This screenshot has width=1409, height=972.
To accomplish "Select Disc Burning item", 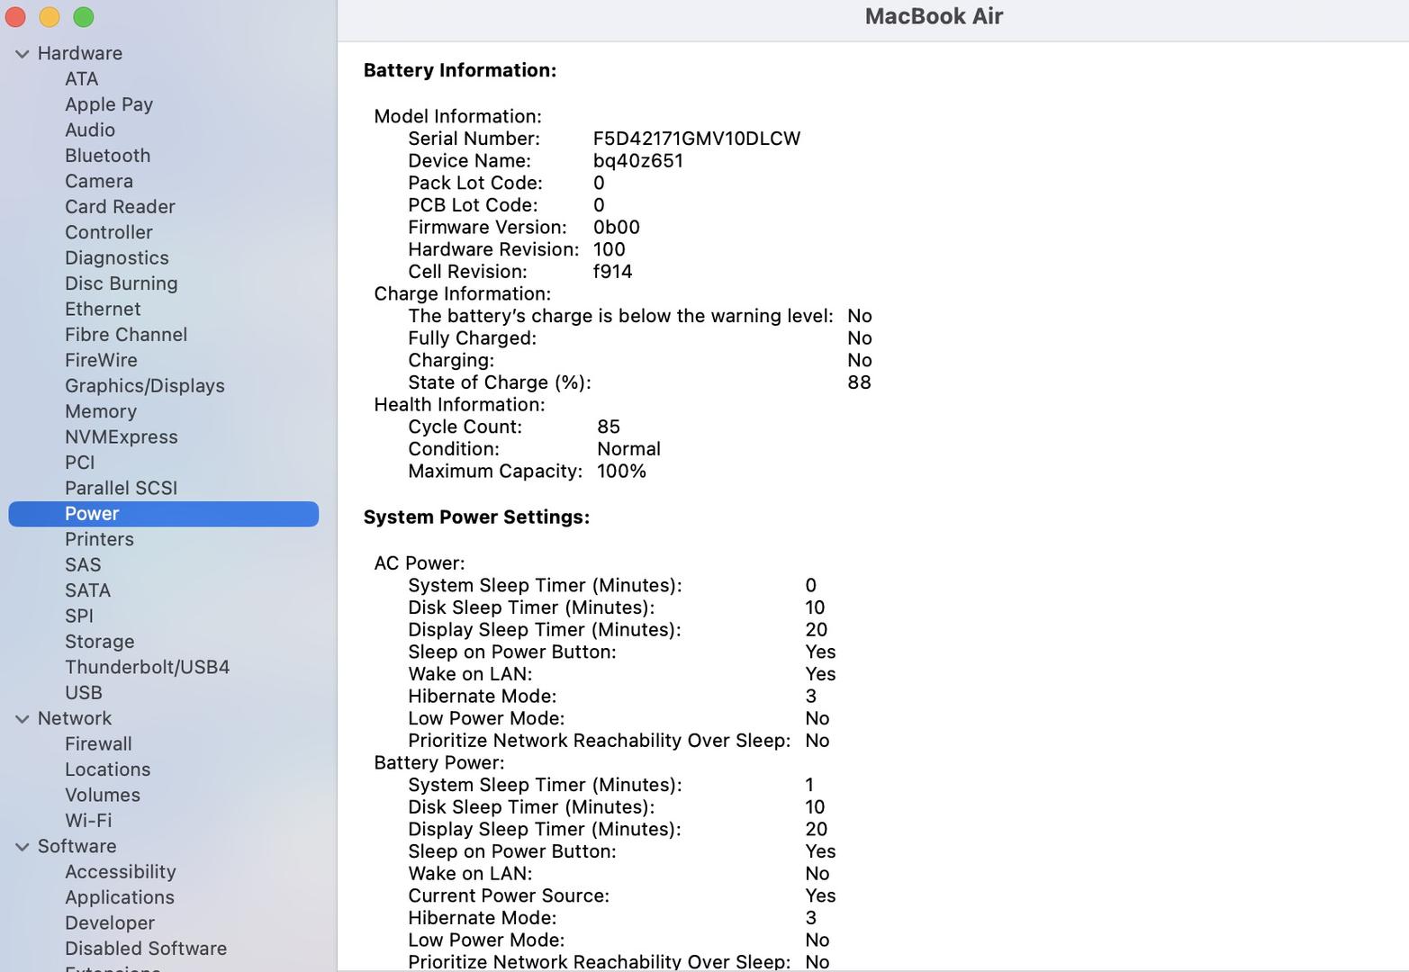I will (x=122, y=283).
